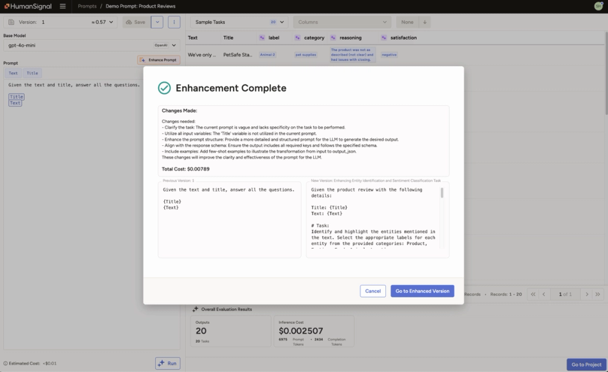This screenshot has height=372, width=608.
Task: Open the gpt-4o-mini base model dropdown
Action: pyautogui.click(x=92, y=46)
